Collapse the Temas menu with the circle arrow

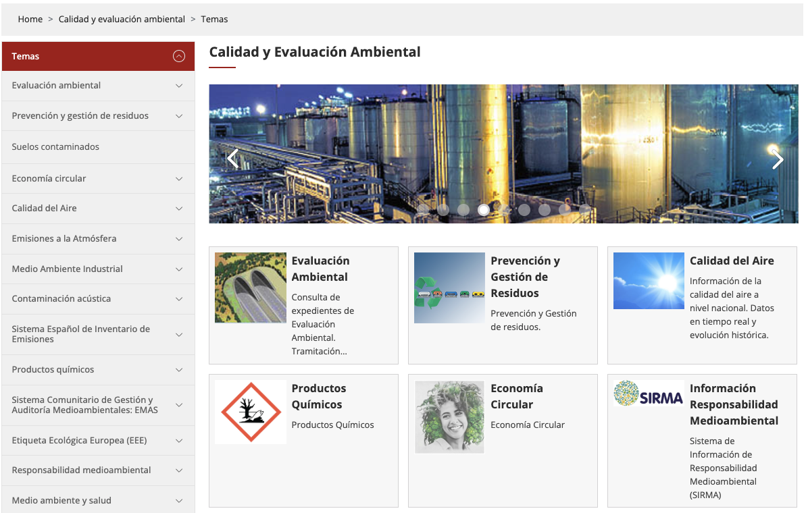179,56
